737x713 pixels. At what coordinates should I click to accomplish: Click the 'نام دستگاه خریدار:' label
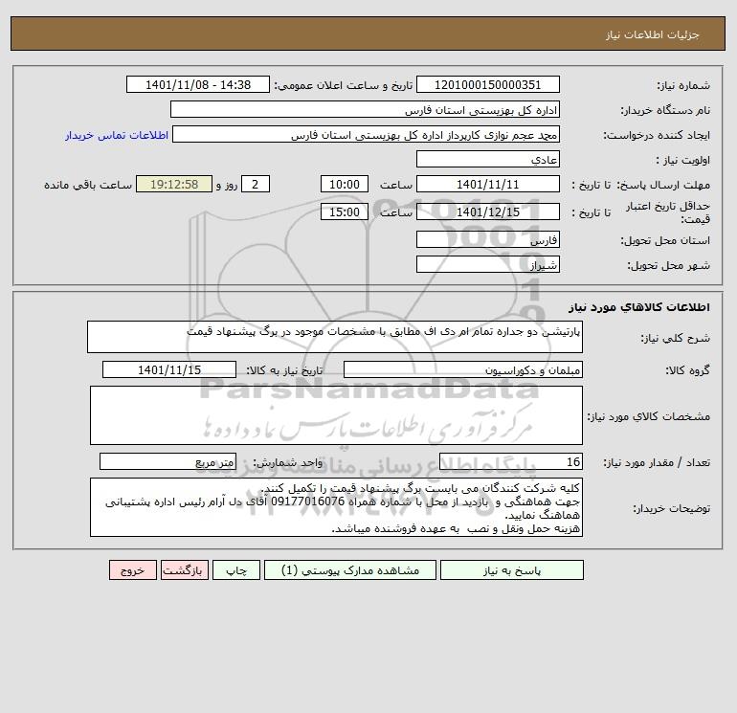(665, 110)
